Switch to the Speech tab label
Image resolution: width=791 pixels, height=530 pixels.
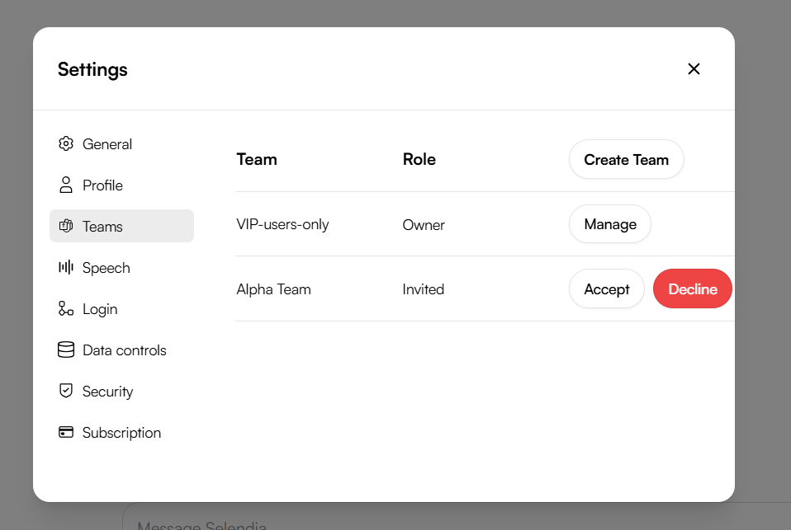[x=106, y=268]
